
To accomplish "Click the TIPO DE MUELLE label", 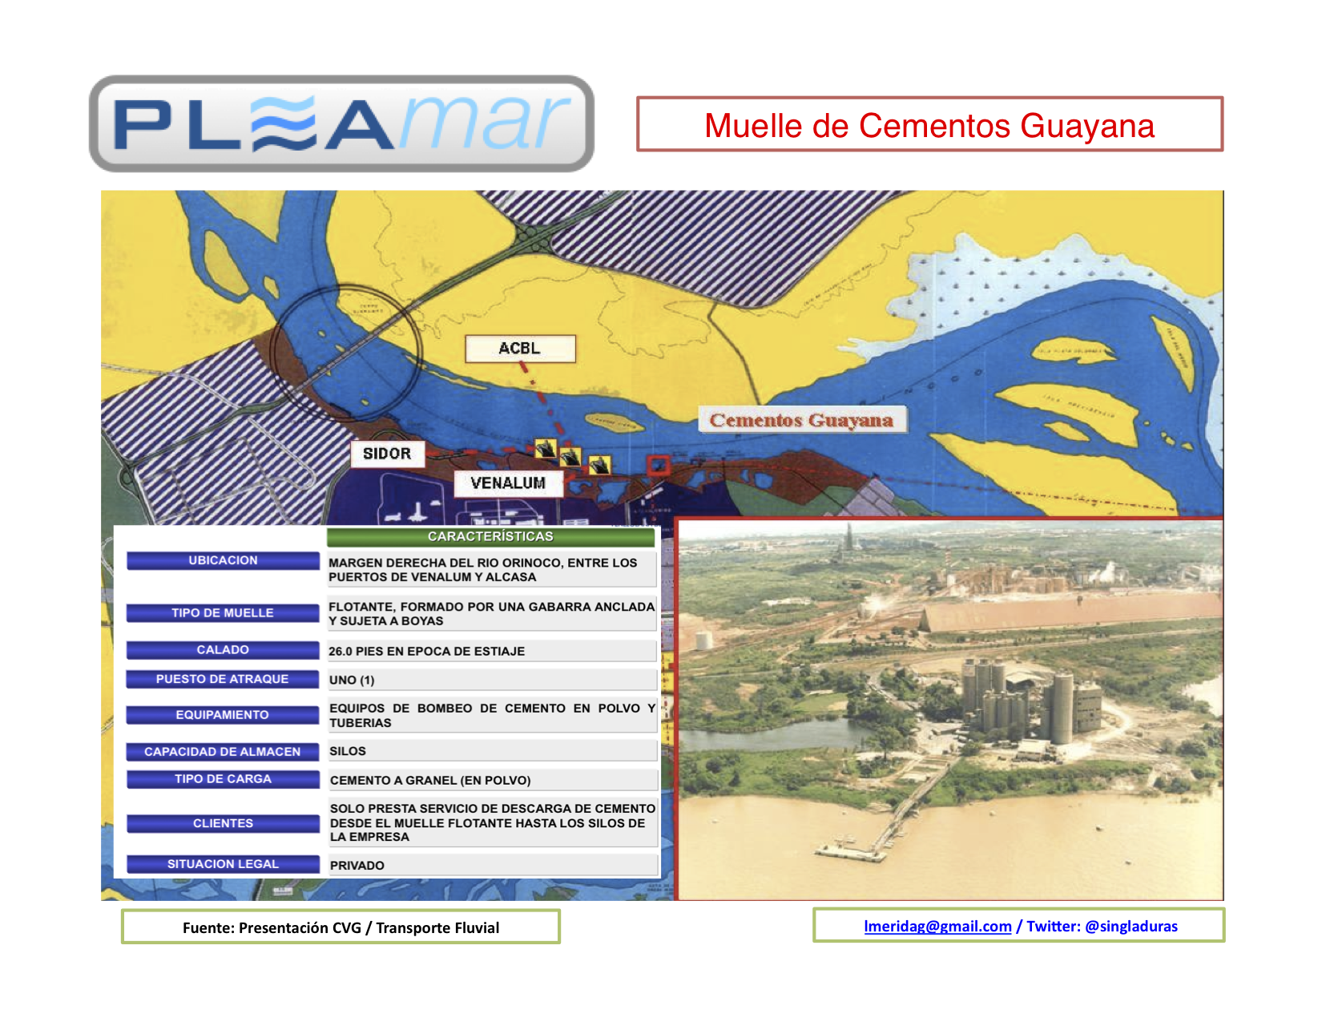I will 223,612.
